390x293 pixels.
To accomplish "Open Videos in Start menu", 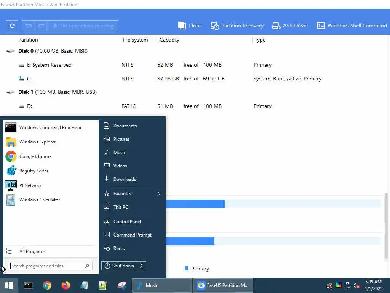I will pyautogui.click(x=132, y=166).
